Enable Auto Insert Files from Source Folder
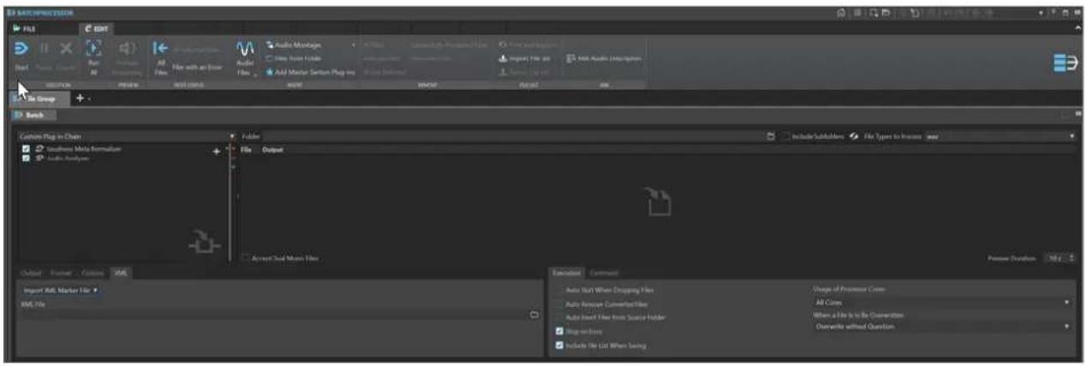This screenshot has height=366, width=1086. coord(559,317)
